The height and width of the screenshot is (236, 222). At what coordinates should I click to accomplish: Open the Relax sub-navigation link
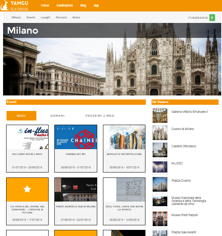coord(76,18)
